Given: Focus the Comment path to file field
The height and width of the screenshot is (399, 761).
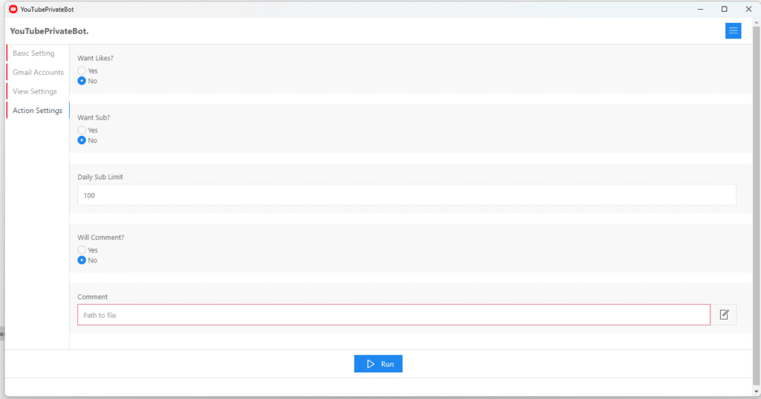Looking at the screenshot, I should (x=394, y=315).
